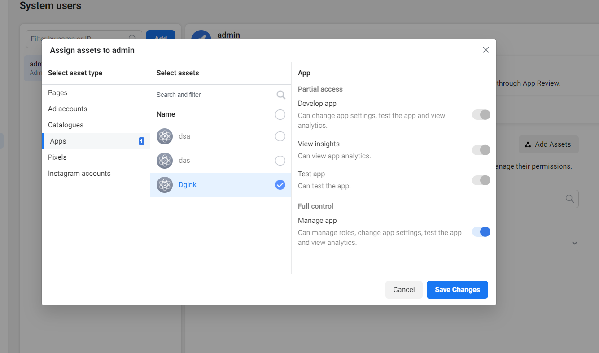Expand the chevron in background panel

574,243
